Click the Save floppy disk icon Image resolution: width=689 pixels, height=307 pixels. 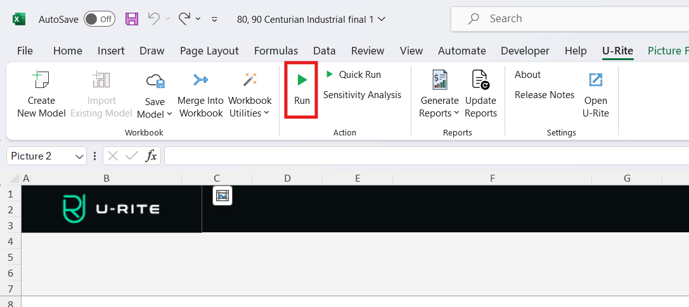[x=132, y=19]
